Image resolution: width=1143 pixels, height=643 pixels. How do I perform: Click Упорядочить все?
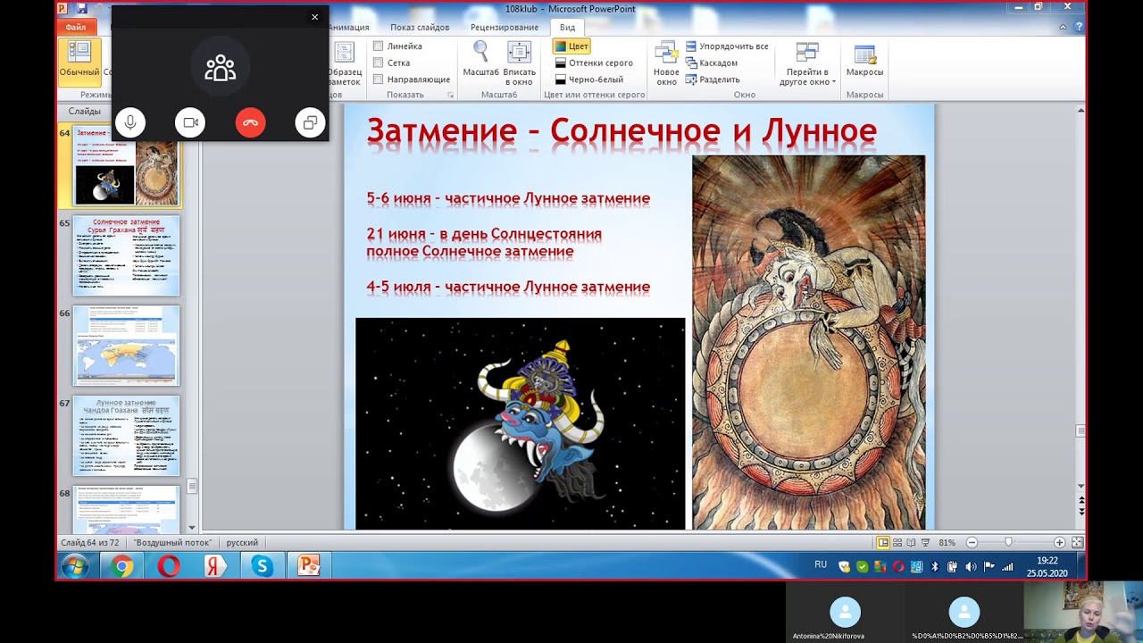[x=727, y=46]
